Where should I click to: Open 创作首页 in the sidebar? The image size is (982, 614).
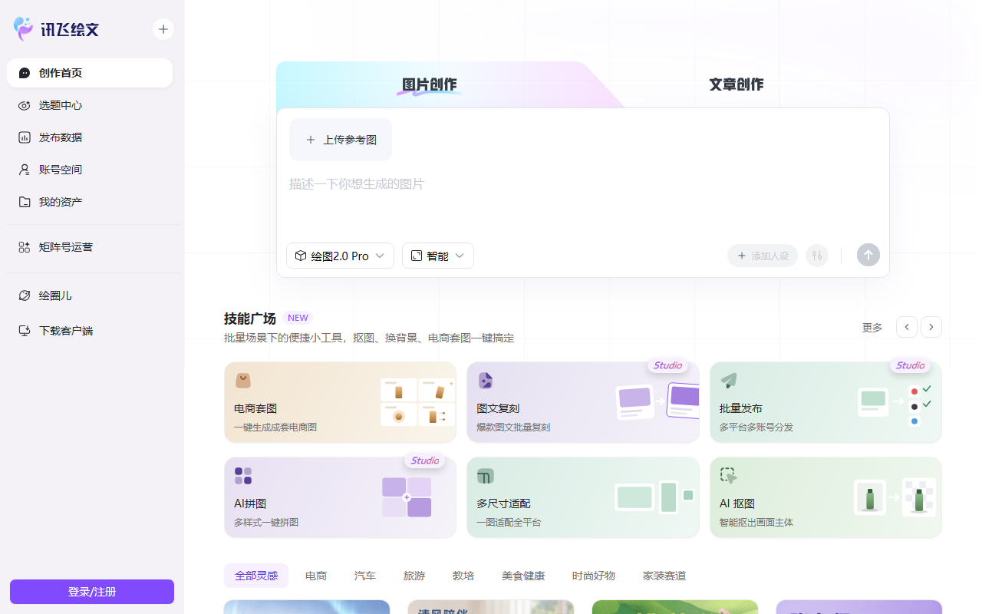[90, 73]
